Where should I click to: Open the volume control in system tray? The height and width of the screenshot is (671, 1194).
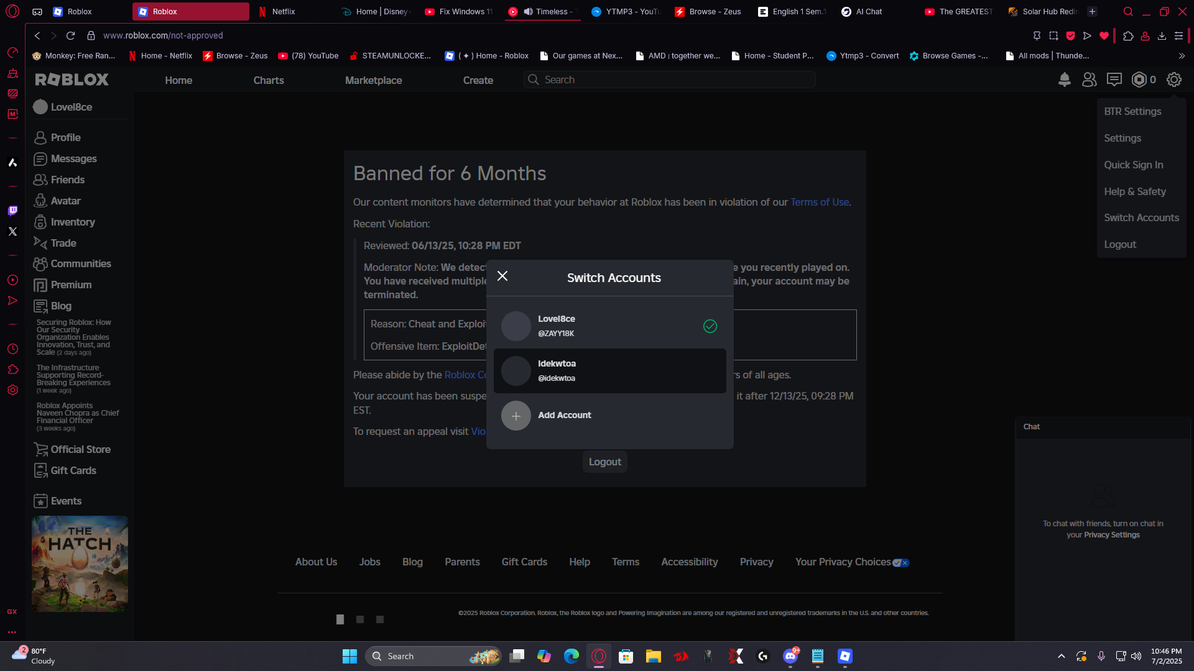pyautogui.click(x=1136, y=656)
